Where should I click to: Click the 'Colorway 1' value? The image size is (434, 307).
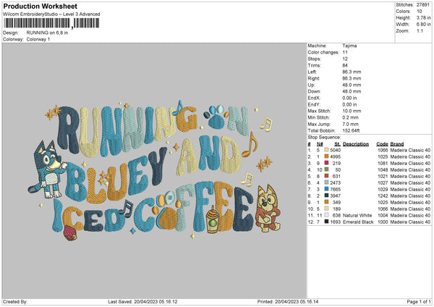pos(38,39)
